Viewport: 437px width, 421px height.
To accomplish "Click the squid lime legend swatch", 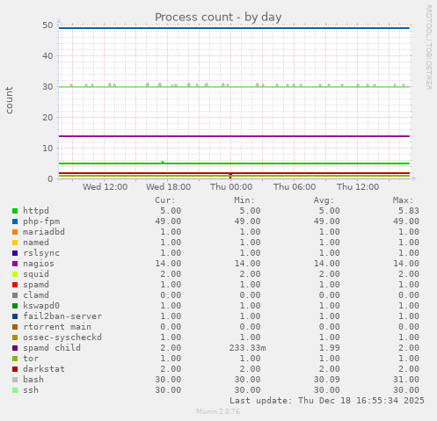I will coord(15,274).
